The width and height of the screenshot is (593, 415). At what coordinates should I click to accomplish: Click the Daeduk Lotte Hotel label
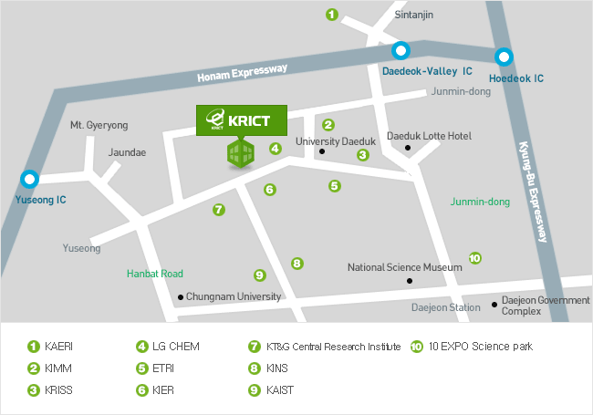coord(429,136)
